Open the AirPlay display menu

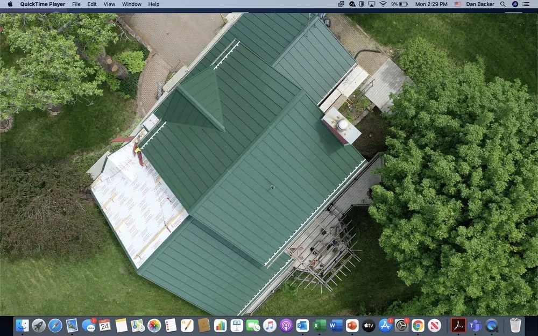tap(373, 4)
